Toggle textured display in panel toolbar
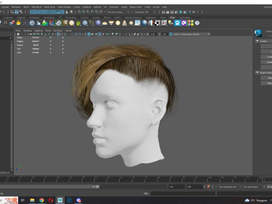Viewport: 272px width, 204px height. click(x=100, y=34)
